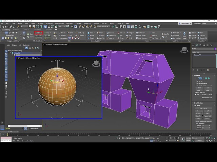Open the Render Setup teapot icon

point(144,27)
